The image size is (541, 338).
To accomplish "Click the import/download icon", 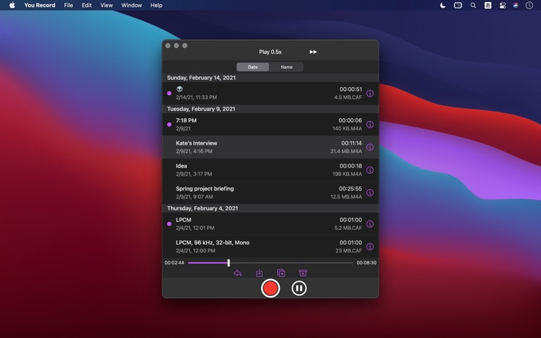I will click(x=260, y=273).
